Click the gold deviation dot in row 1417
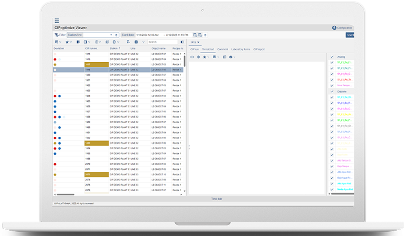Viewport: 407px width, 236px height. (x=55, y=65)
